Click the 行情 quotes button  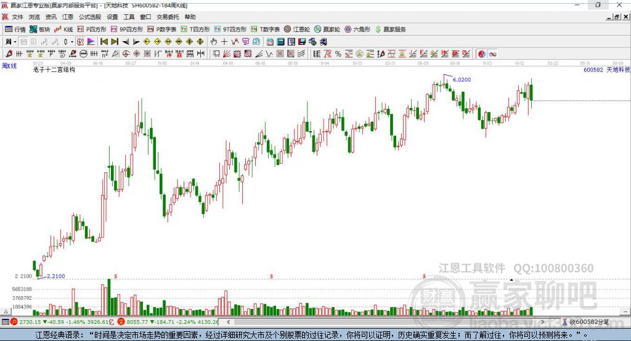(15, 30)
